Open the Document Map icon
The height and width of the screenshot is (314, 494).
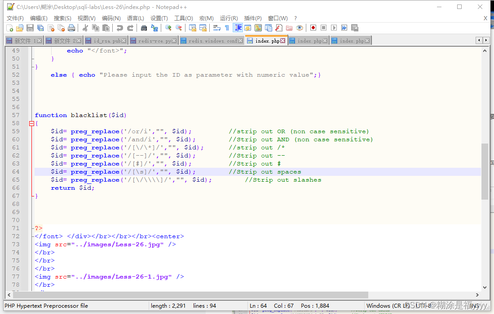point(258,28)
